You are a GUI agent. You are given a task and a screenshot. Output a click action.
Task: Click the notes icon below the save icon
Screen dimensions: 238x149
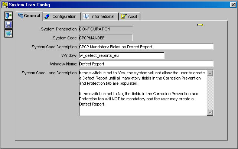coord(8,33)
